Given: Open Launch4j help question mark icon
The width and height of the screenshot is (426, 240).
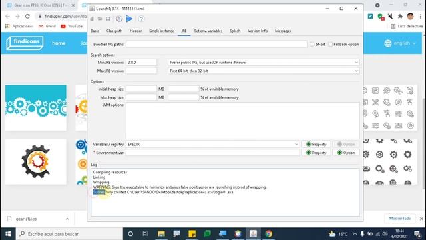Looking at the screenshot, I should pos(141,19).
